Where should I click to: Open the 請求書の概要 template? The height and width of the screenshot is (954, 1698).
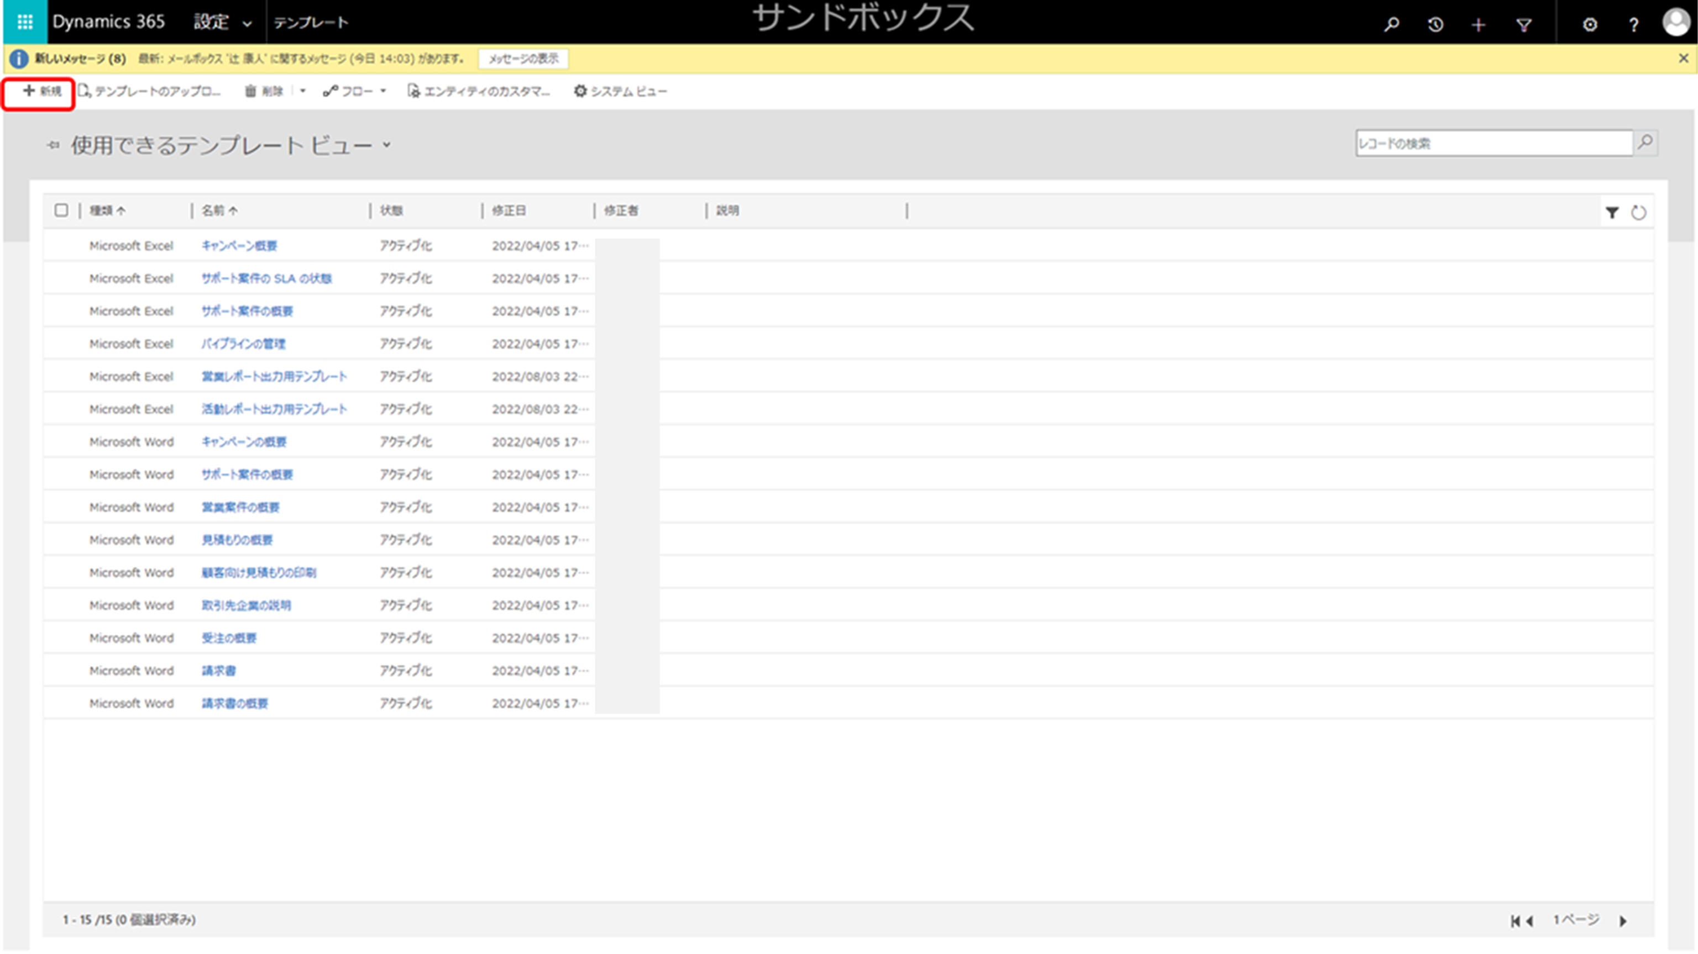235,704
